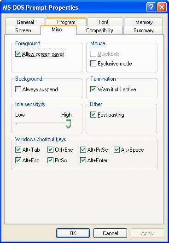Disable Fast pasting option
The width and height of the screenshot is (169, 243).
tap(93, 115)
